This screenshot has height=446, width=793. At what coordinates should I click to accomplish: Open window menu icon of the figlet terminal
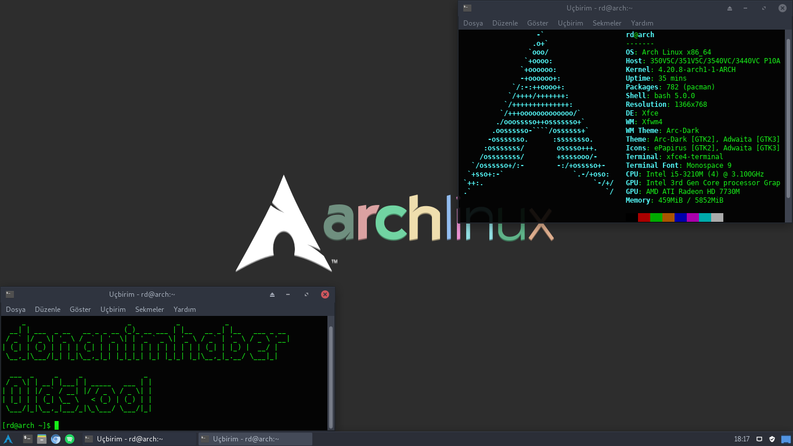(x=10, y=294)
